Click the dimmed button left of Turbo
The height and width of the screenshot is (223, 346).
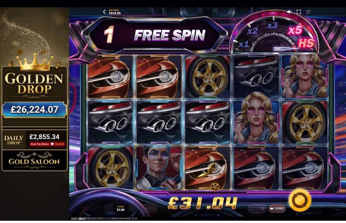257,208
